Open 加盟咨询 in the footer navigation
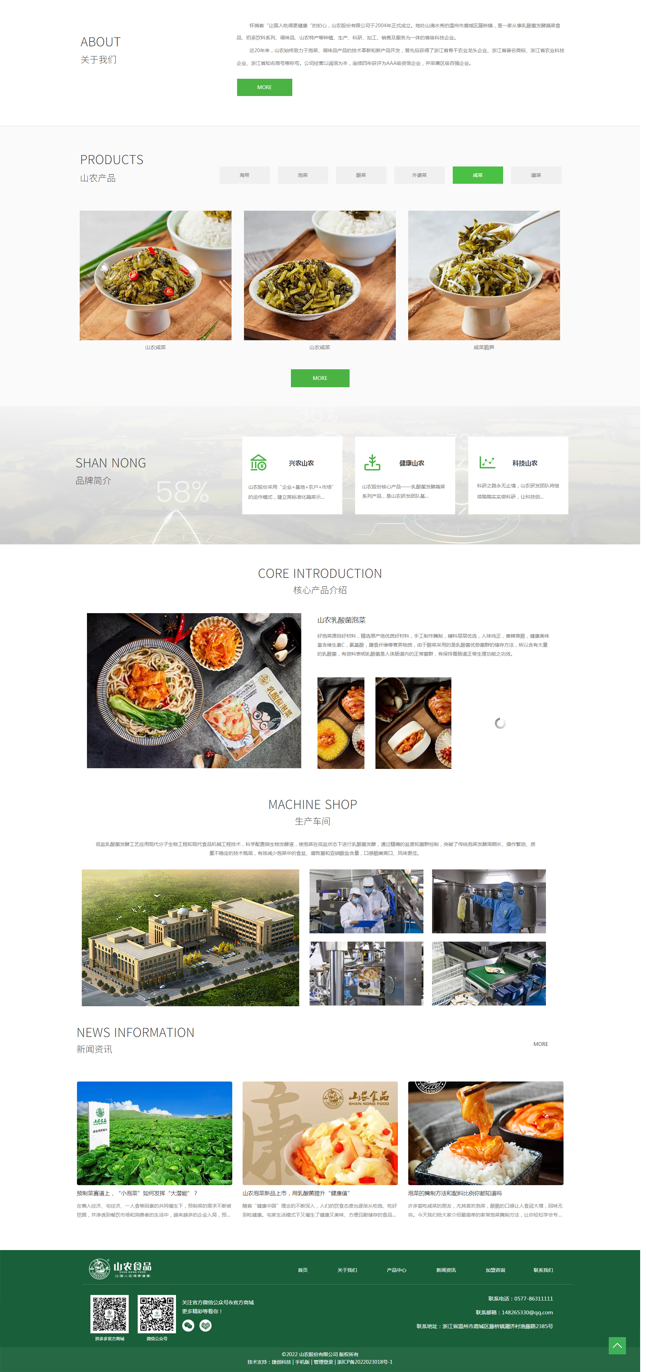 coord(495,1270)
